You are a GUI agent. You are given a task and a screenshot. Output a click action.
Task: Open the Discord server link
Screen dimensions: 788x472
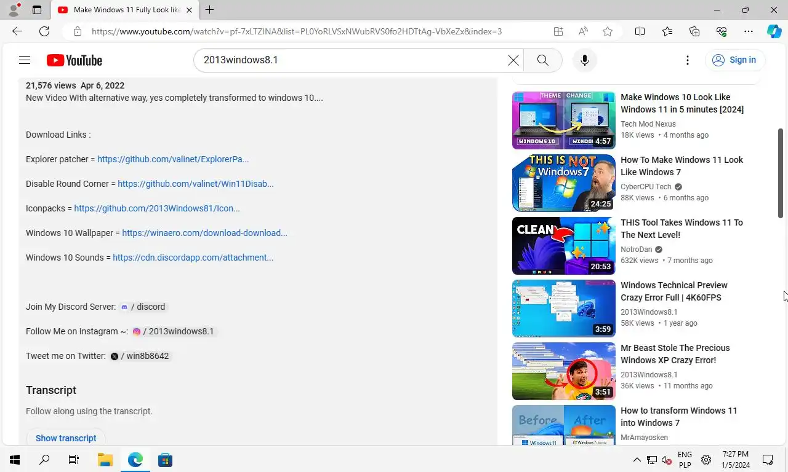pyautogui.click(x=142, y=307)
